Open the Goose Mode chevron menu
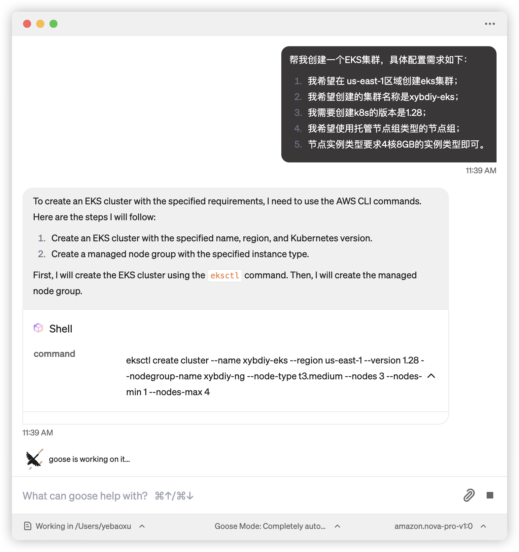The image size is (519, 552). 337,526
